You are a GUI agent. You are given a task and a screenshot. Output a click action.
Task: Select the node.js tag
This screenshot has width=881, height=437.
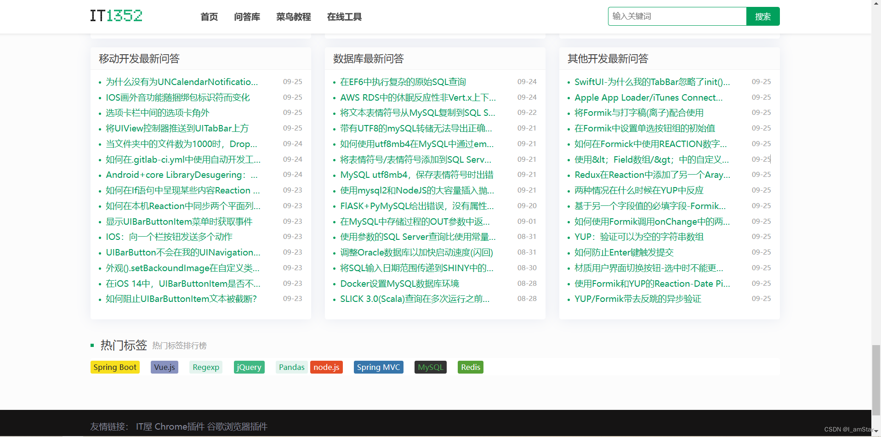coord(326,367)
